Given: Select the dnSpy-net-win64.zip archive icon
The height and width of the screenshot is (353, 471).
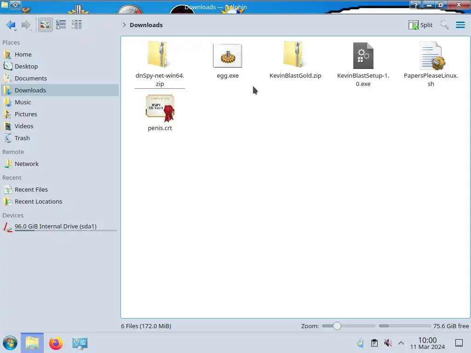Looking at the screenshot, I should click(x=158, y=55).
